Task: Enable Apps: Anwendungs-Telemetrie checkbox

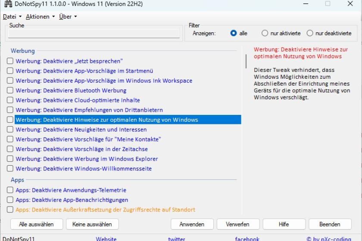Action: (x=10, y=190)
